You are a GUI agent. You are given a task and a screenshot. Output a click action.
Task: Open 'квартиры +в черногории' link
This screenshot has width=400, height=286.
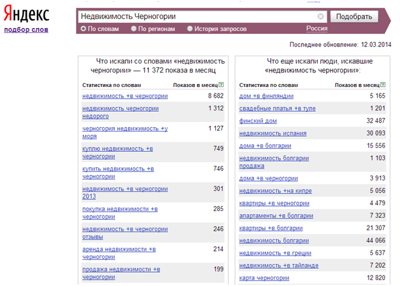click(275, 203)
